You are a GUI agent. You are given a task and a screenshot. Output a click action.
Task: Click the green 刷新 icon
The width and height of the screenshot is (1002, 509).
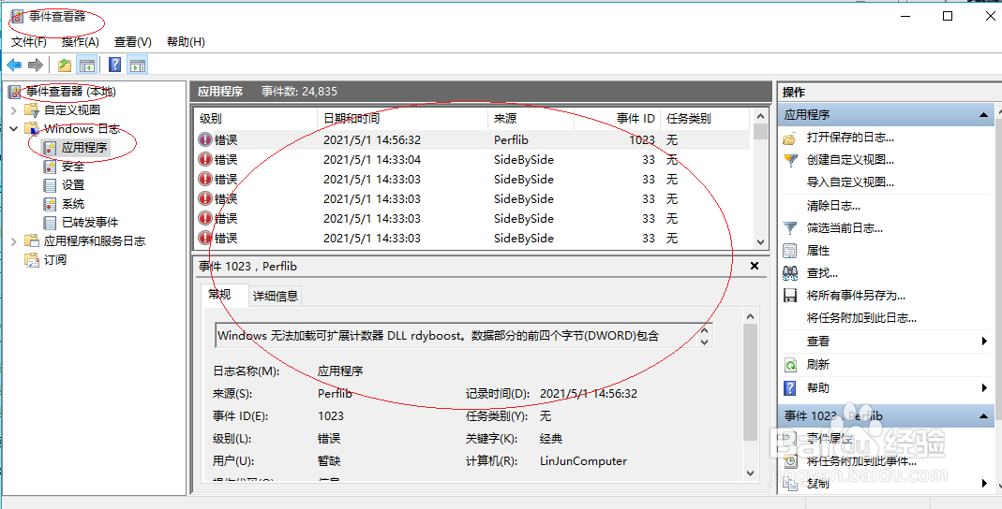790,365
